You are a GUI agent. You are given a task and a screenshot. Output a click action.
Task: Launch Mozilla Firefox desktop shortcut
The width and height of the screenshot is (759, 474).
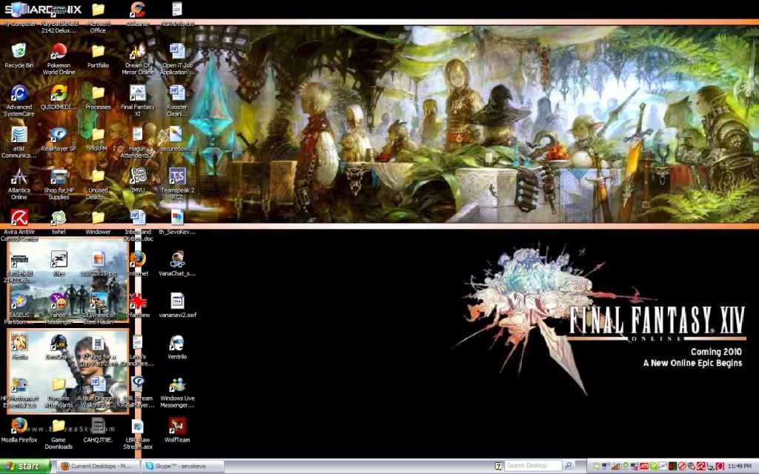click(x=19, y=426)
